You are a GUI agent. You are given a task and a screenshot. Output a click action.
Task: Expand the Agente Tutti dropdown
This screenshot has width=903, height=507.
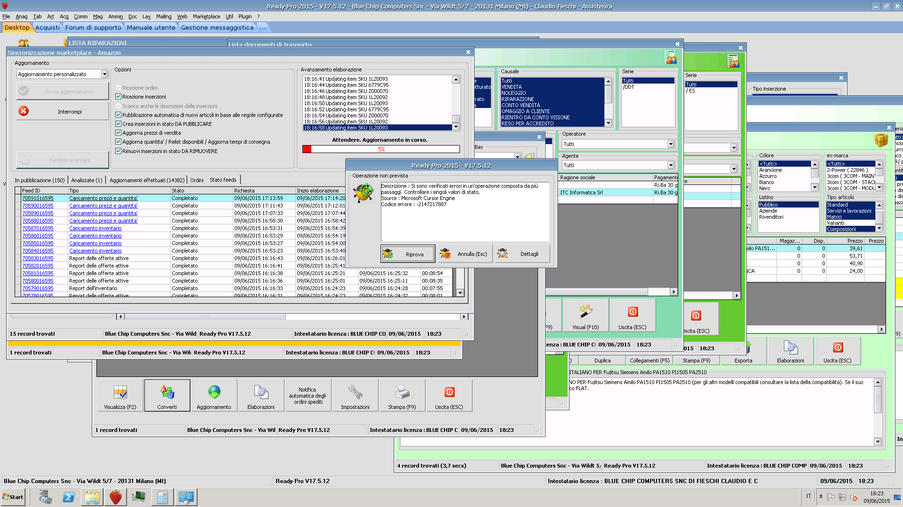point(671,165)
